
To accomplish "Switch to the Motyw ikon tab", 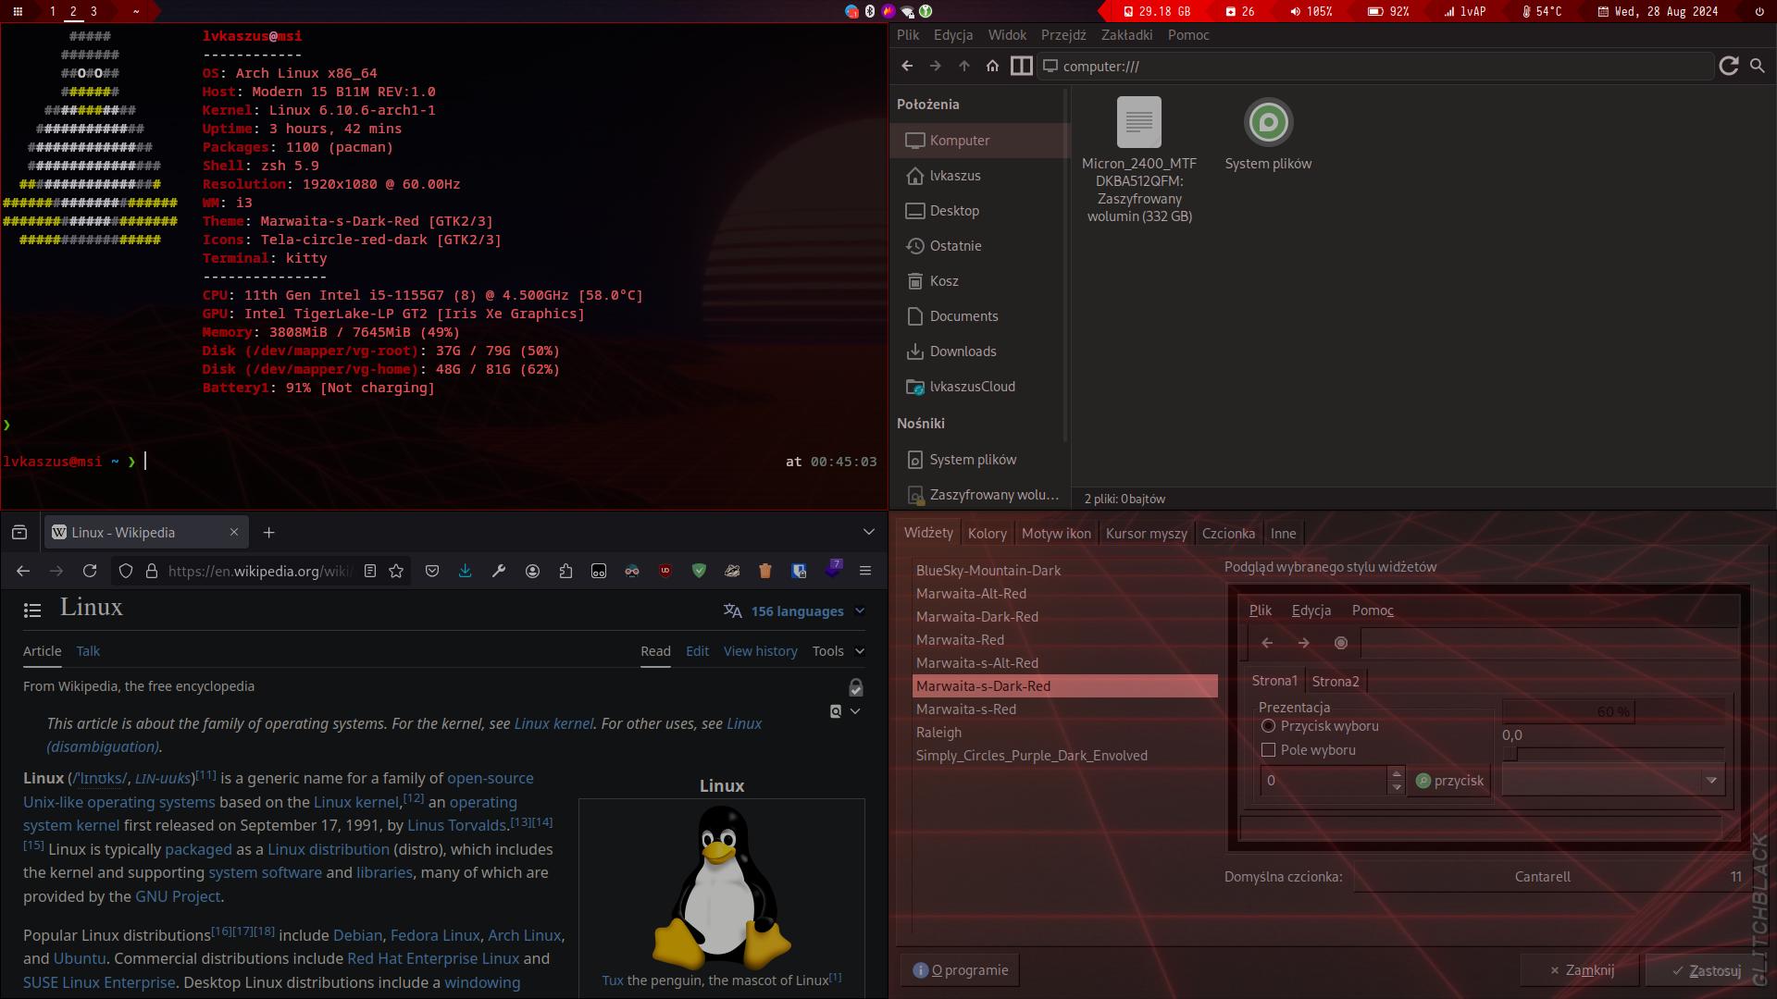I will pos(1056,534).
